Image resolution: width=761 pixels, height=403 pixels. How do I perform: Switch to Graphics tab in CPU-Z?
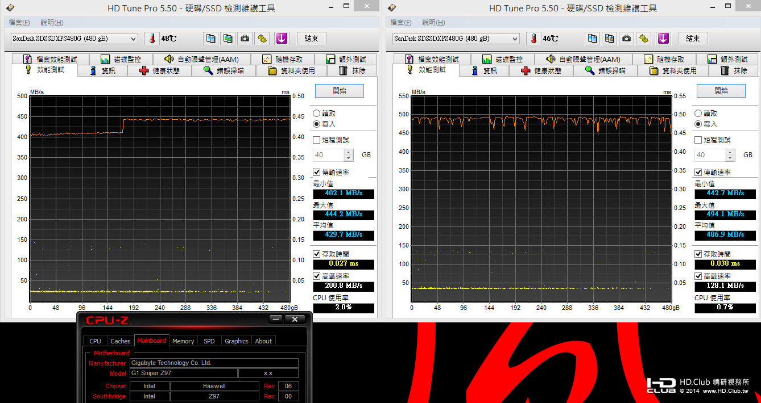point(237,341)
